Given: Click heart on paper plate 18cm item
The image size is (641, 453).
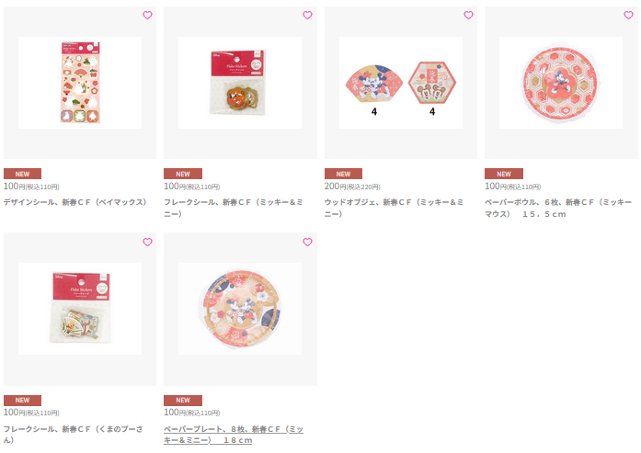Looking at the screenshot, I should [x=307, y=242].
